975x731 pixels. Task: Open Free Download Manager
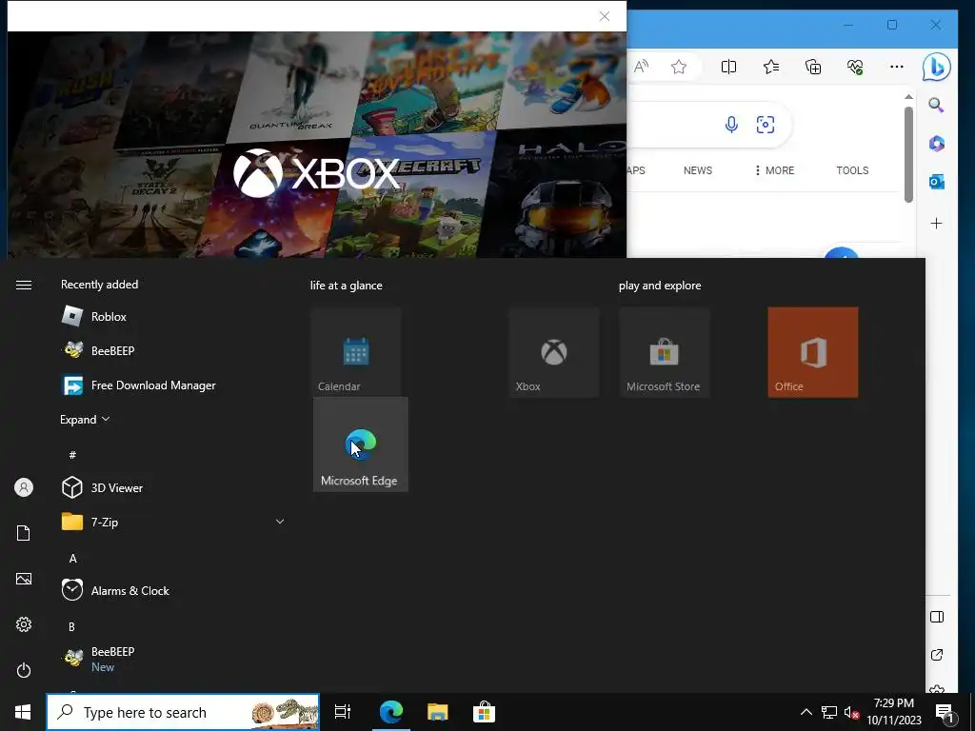pyautogui.click(x=173, y=385)
